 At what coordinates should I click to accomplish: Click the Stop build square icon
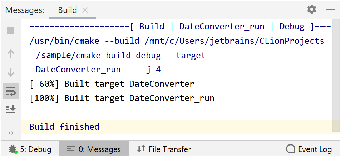point(11,30)
